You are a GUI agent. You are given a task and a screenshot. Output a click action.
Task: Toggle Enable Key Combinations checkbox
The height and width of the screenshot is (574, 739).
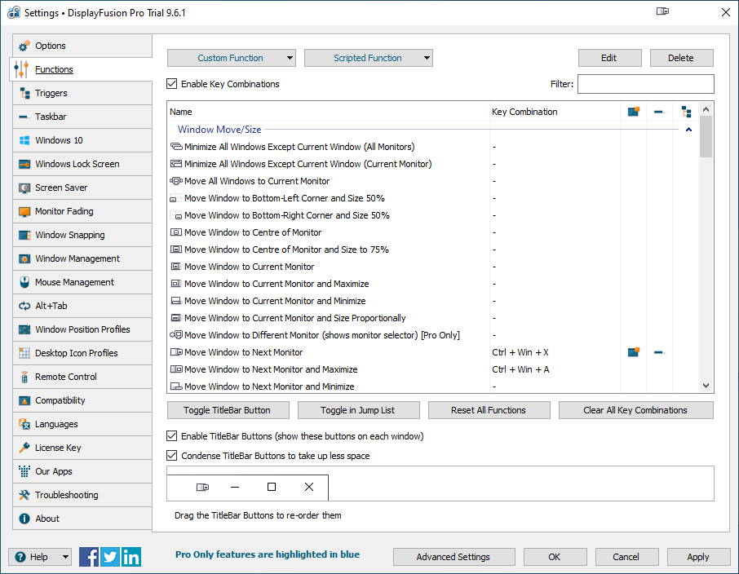(172, 84)
